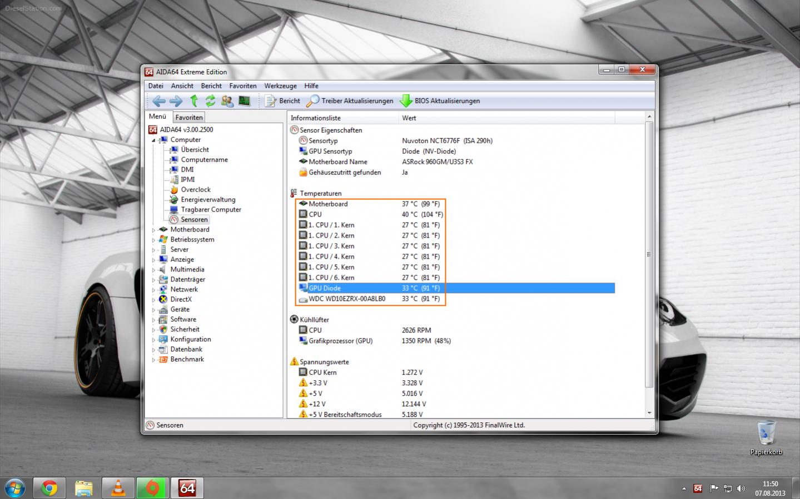This screenshot has width=800, height=499.
Task: Expand the DirectX tree node
Action: coord(153,300)
